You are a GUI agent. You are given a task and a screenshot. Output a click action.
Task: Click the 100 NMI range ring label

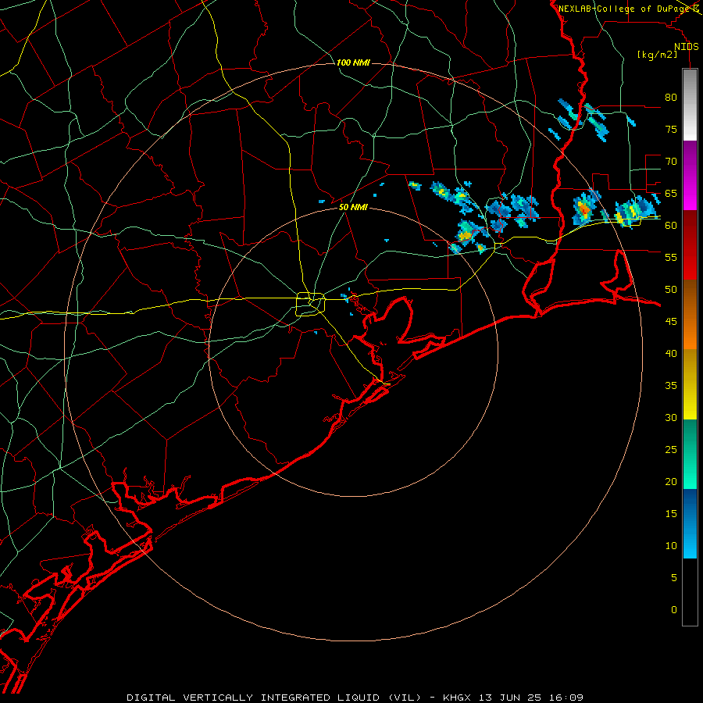pyautogui.click(x=353, y=62)
